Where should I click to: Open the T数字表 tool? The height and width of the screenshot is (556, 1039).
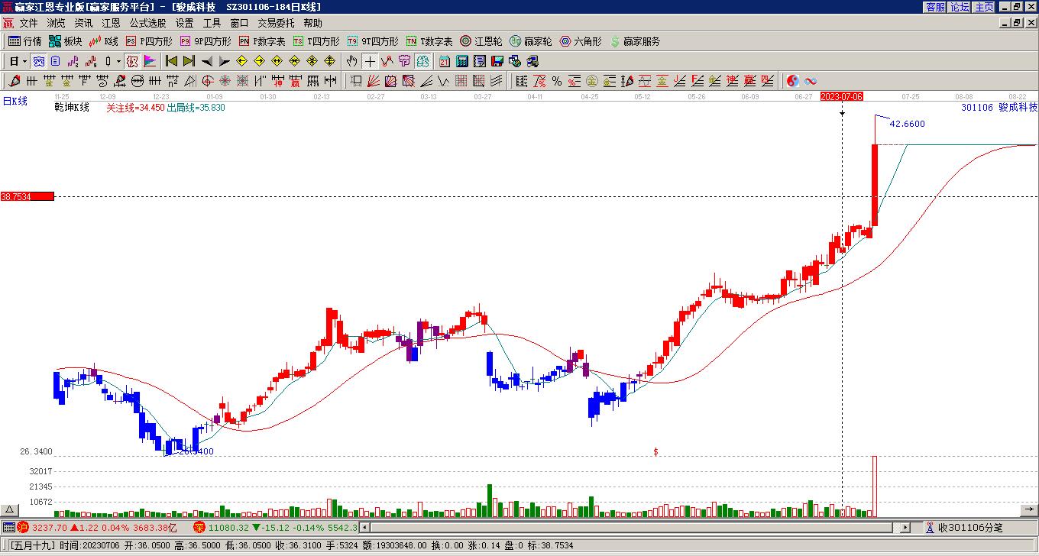tap(429, 41)
